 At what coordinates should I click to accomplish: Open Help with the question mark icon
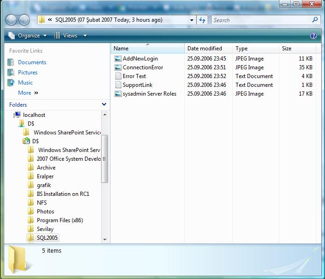tap(313, 36)
